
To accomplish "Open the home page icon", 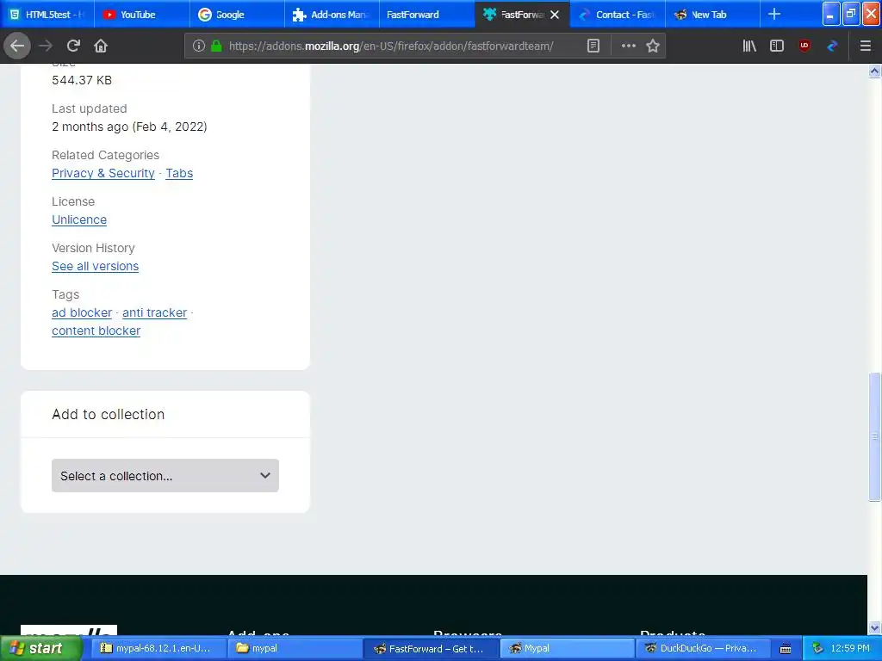I will 101,46.
